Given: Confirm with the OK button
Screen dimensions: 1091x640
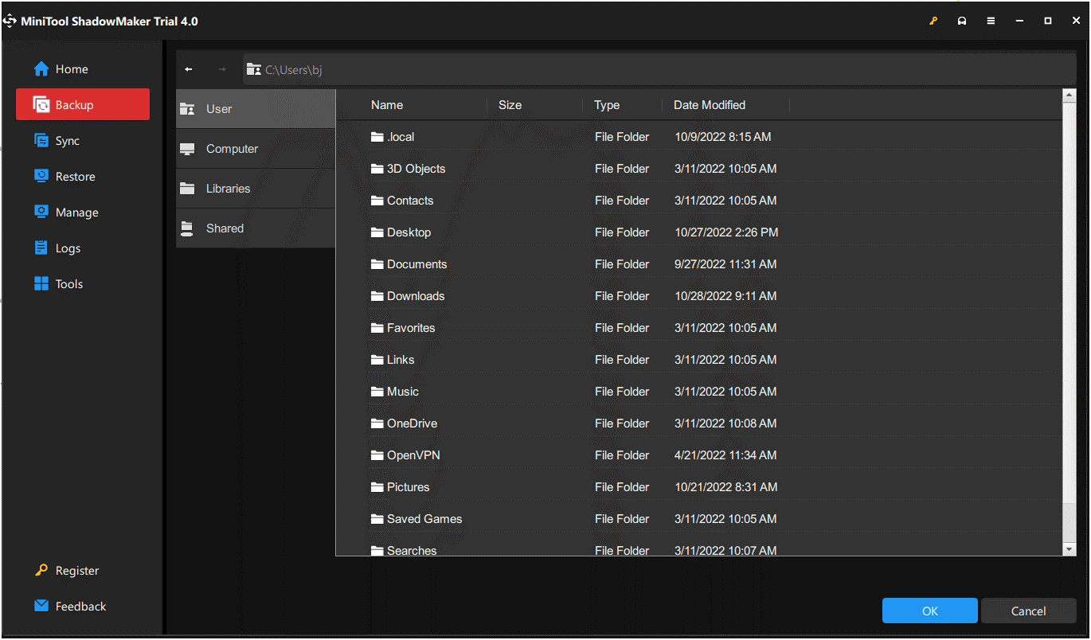Looking at the screenshot, I should point(930,611).
